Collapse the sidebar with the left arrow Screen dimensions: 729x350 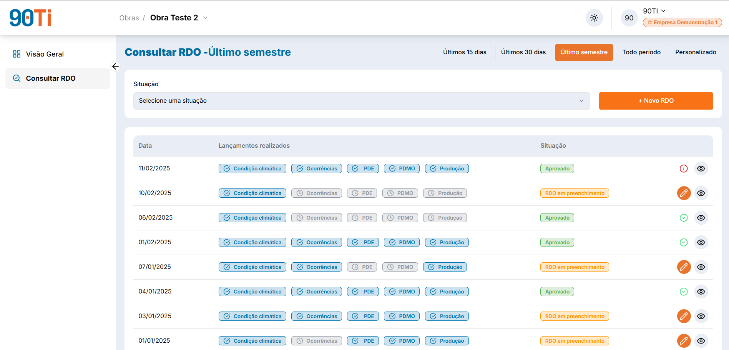pyautogui.click(x=115, y=67)
